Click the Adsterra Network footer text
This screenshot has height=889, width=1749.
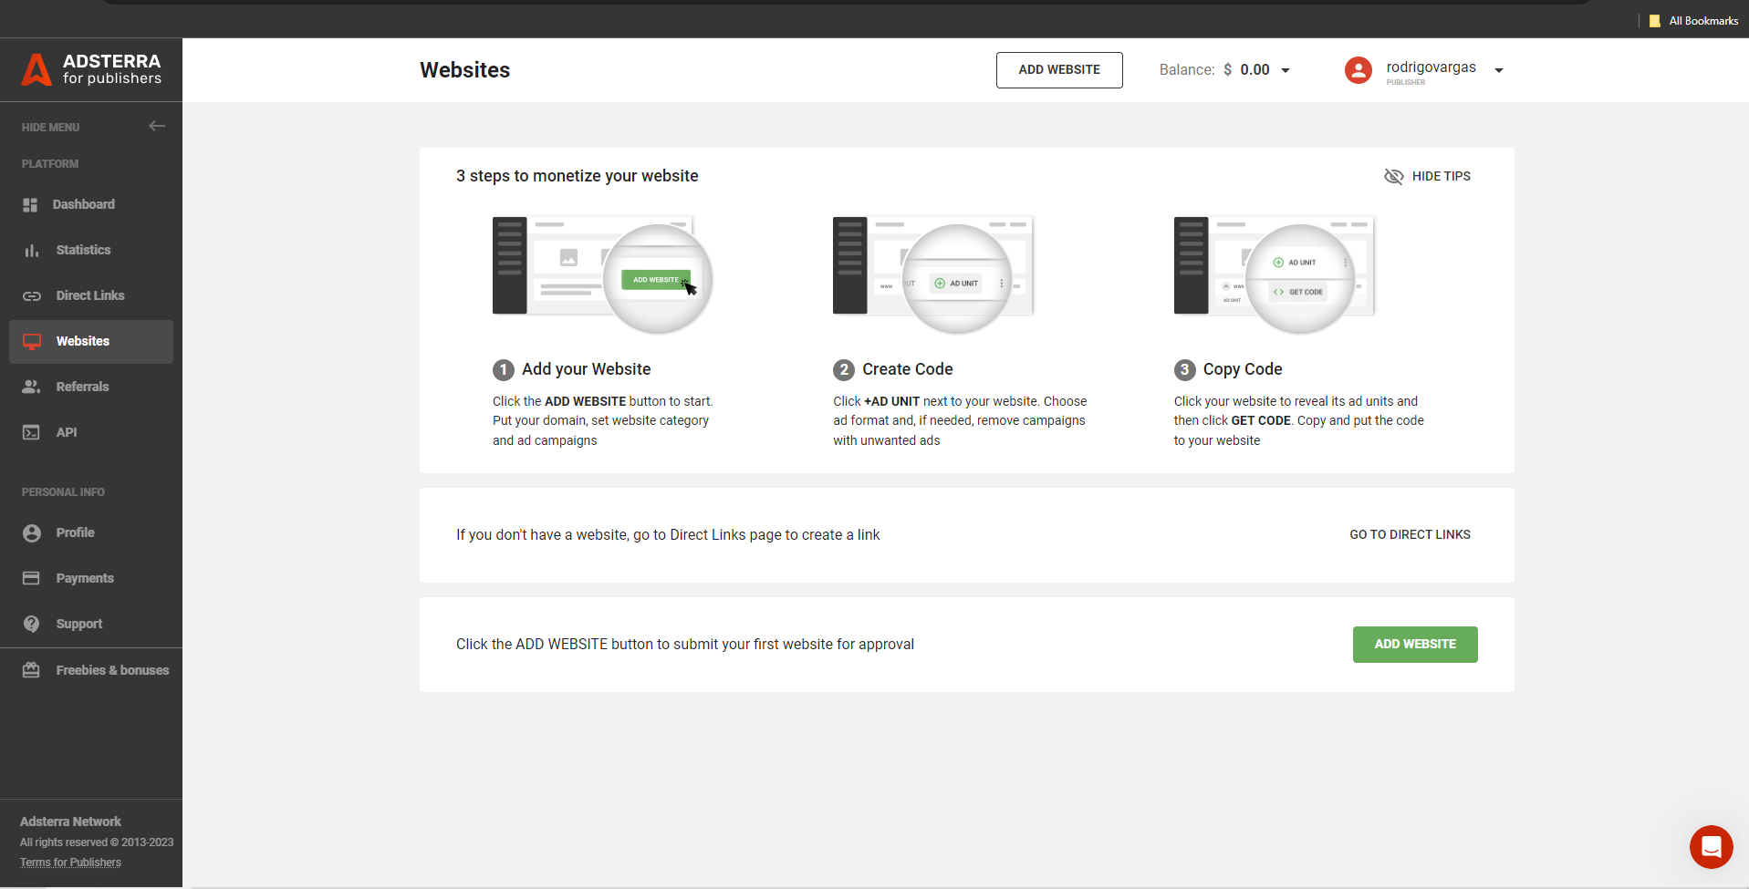pyautogui.click(x=70, y=822)
